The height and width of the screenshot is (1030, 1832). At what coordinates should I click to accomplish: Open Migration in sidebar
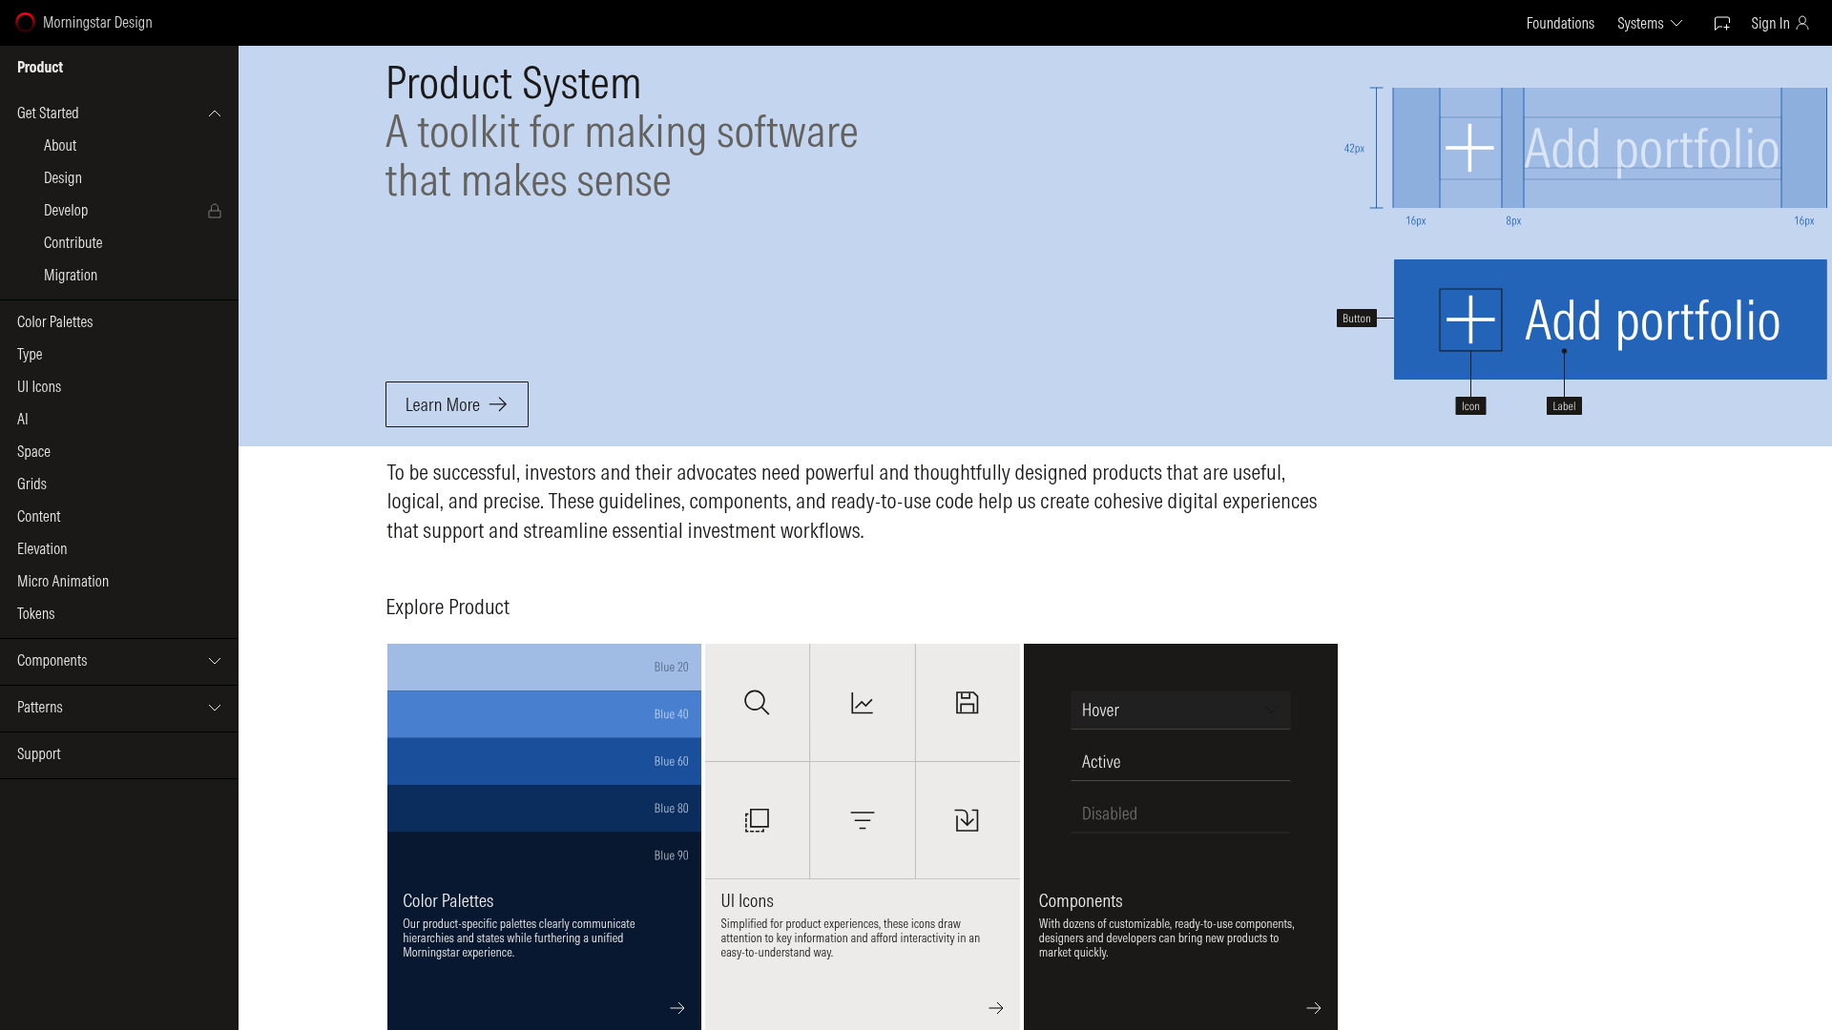(x=71, y=276)
